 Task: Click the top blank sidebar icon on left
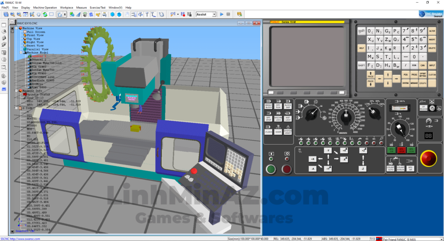click(x=4, y=25)
